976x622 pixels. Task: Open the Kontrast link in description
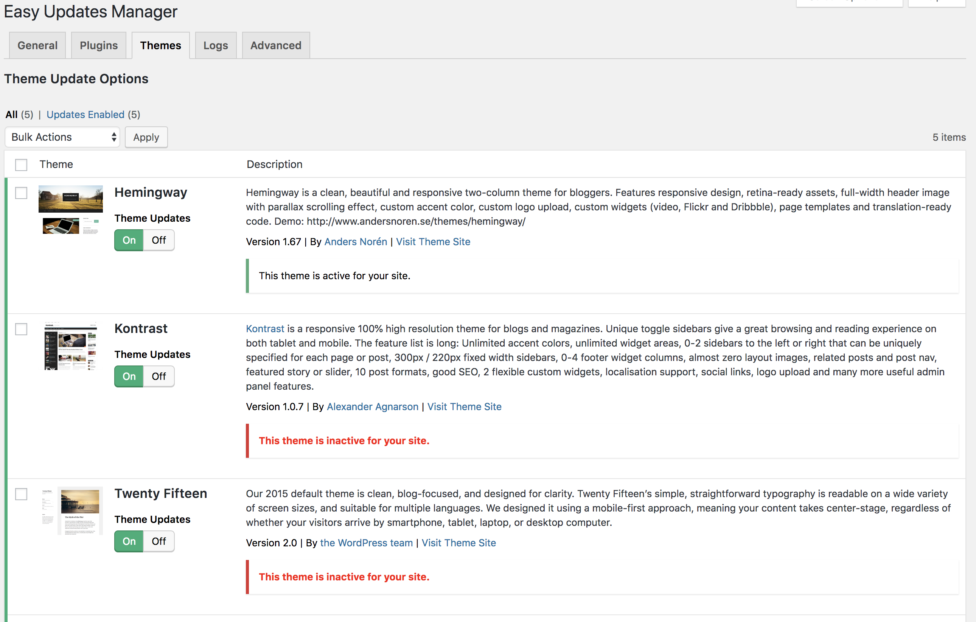click(x=265, y=329)
